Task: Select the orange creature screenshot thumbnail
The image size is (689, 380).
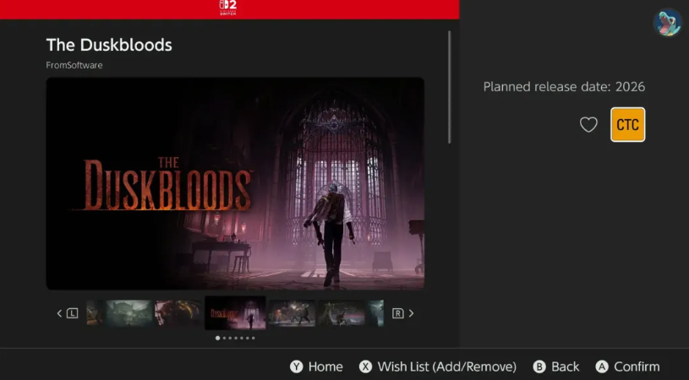Action: coord(178,312)
